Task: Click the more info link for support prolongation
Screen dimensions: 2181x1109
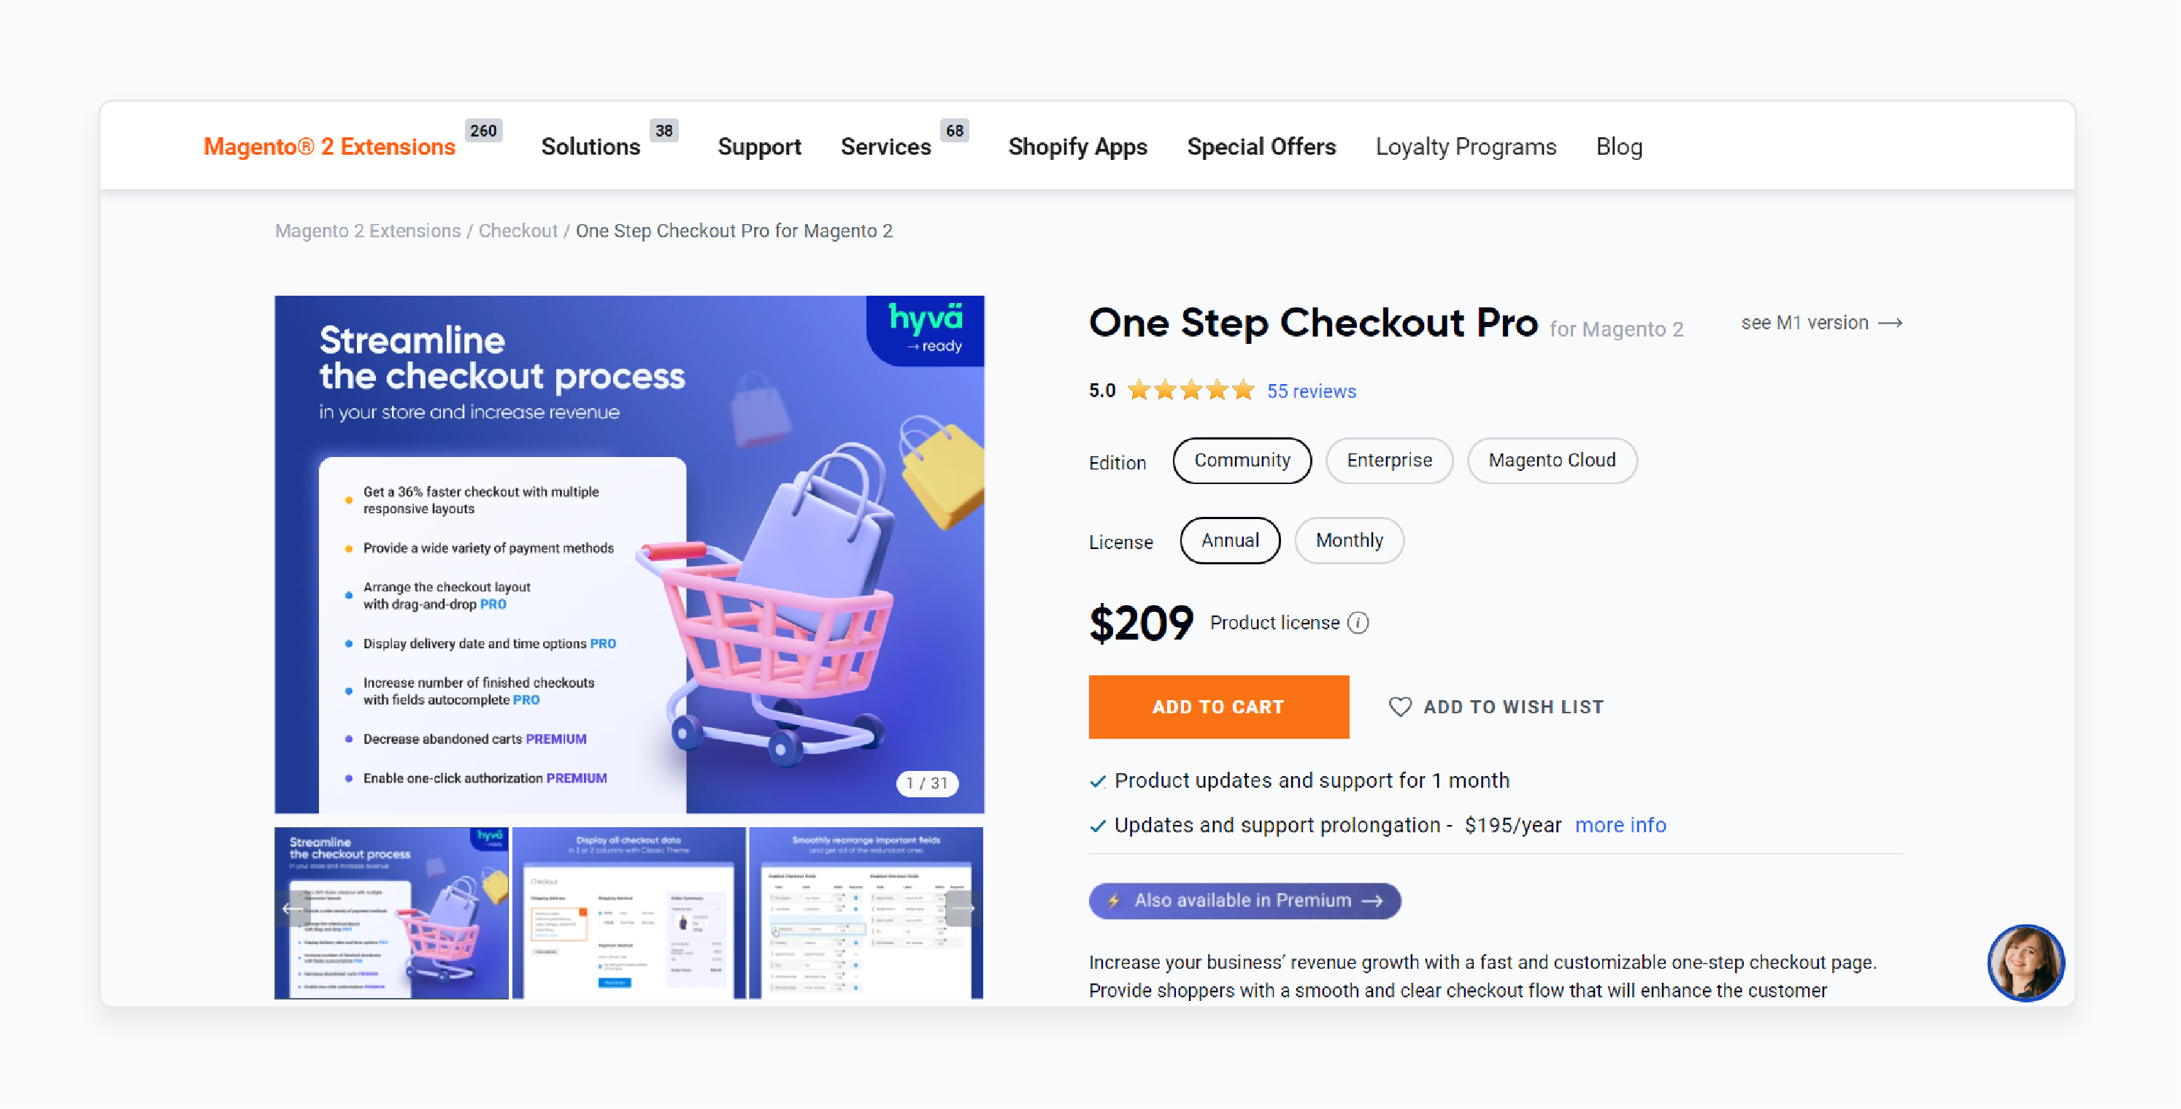Action: click(1621, 825)
